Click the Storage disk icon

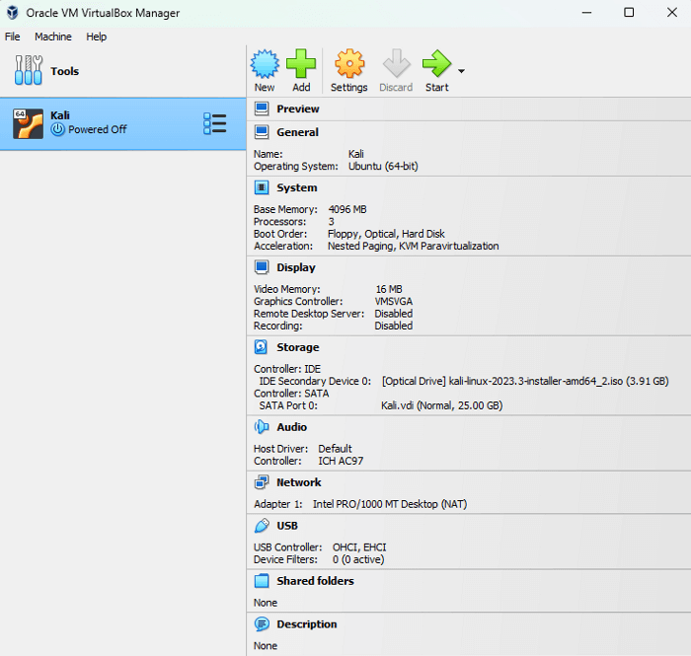coord(261,347)
